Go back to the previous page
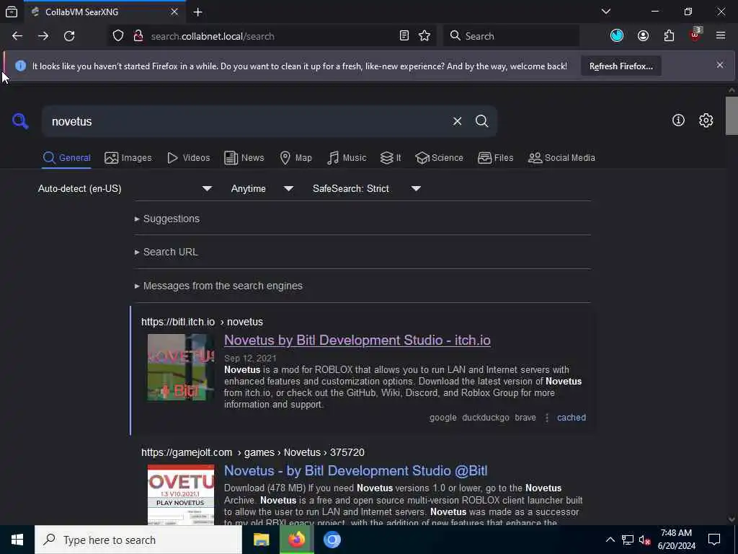738x554 pixels. 17,36
